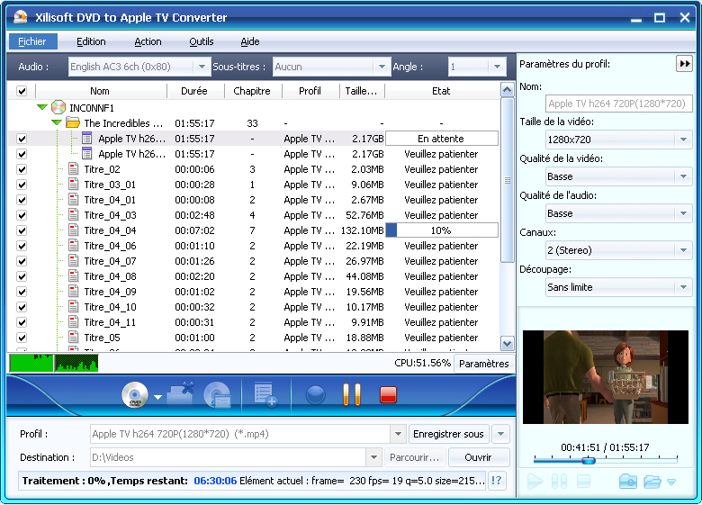Screen dimensions: 702x505
Task: Click the preview Play icon
Action: [x=535, y=482]
